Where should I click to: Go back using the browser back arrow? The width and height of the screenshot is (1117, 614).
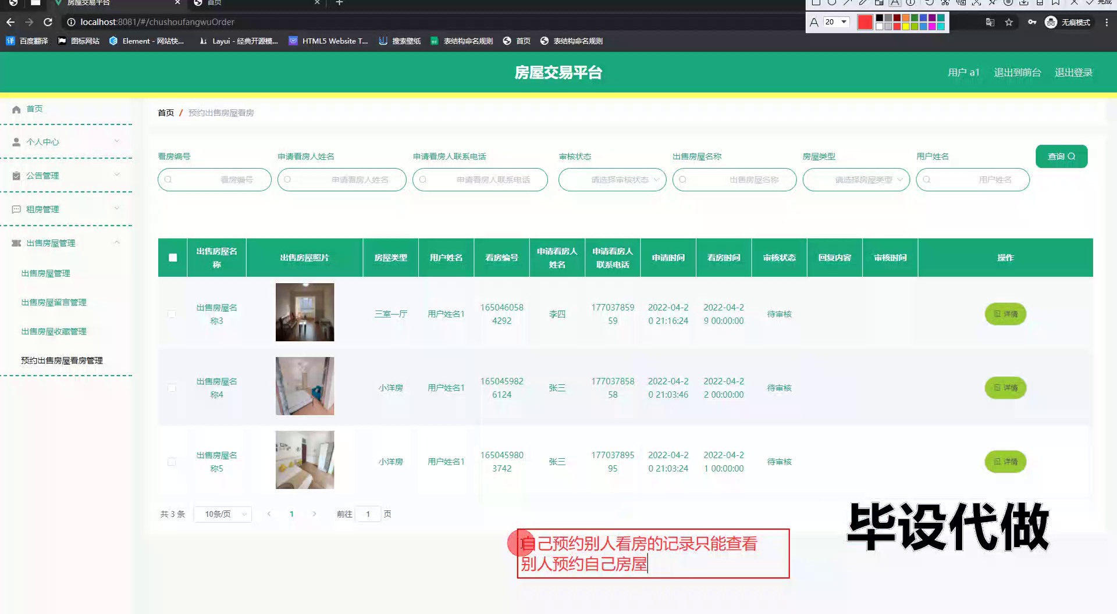[10, 22]
